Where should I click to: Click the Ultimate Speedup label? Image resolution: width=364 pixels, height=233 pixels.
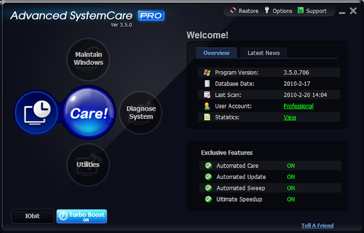click(239, 199)
